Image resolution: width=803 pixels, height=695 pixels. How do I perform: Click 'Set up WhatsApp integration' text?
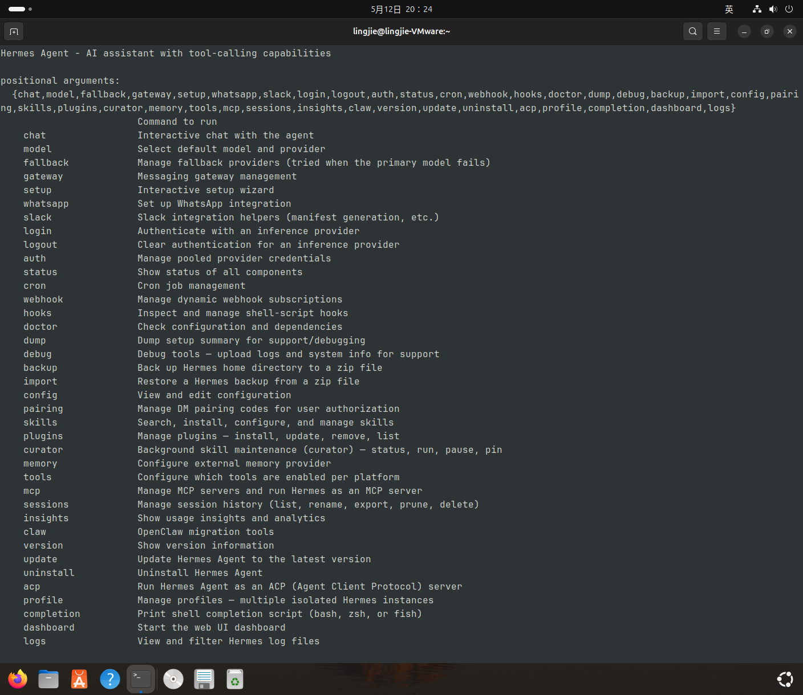(x=214, y=204)
